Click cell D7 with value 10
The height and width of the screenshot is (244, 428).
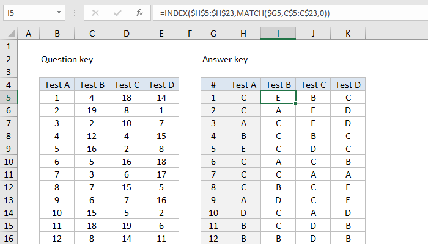point(127,123)
